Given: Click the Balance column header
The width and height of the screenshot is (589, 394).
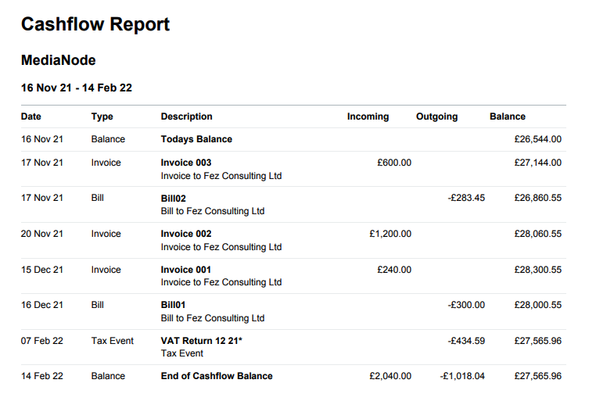Looking at the screenshot, I should click(508, 116).
